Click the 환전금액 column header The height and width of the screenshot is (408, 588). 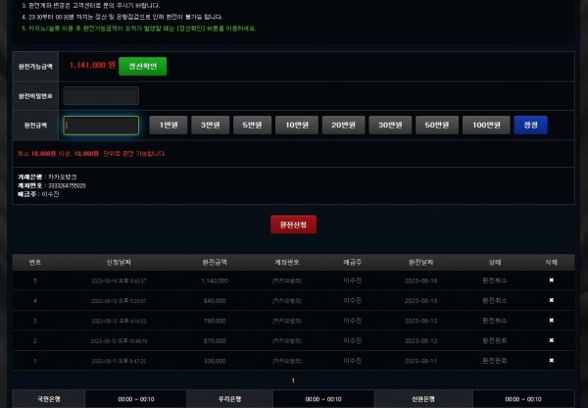coord(215,263)
